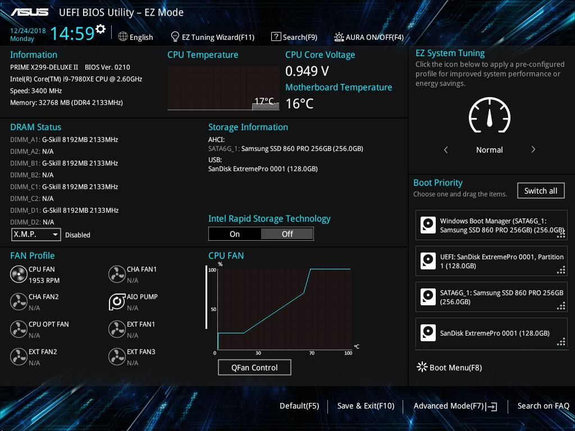Click the Switch all button
The height and width of the screenshot is (431, 575).
(541, 191)
